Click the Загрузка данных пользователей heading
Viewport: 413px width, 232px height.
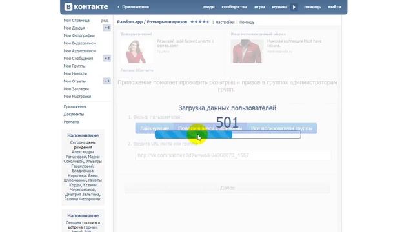coord(227,108)
